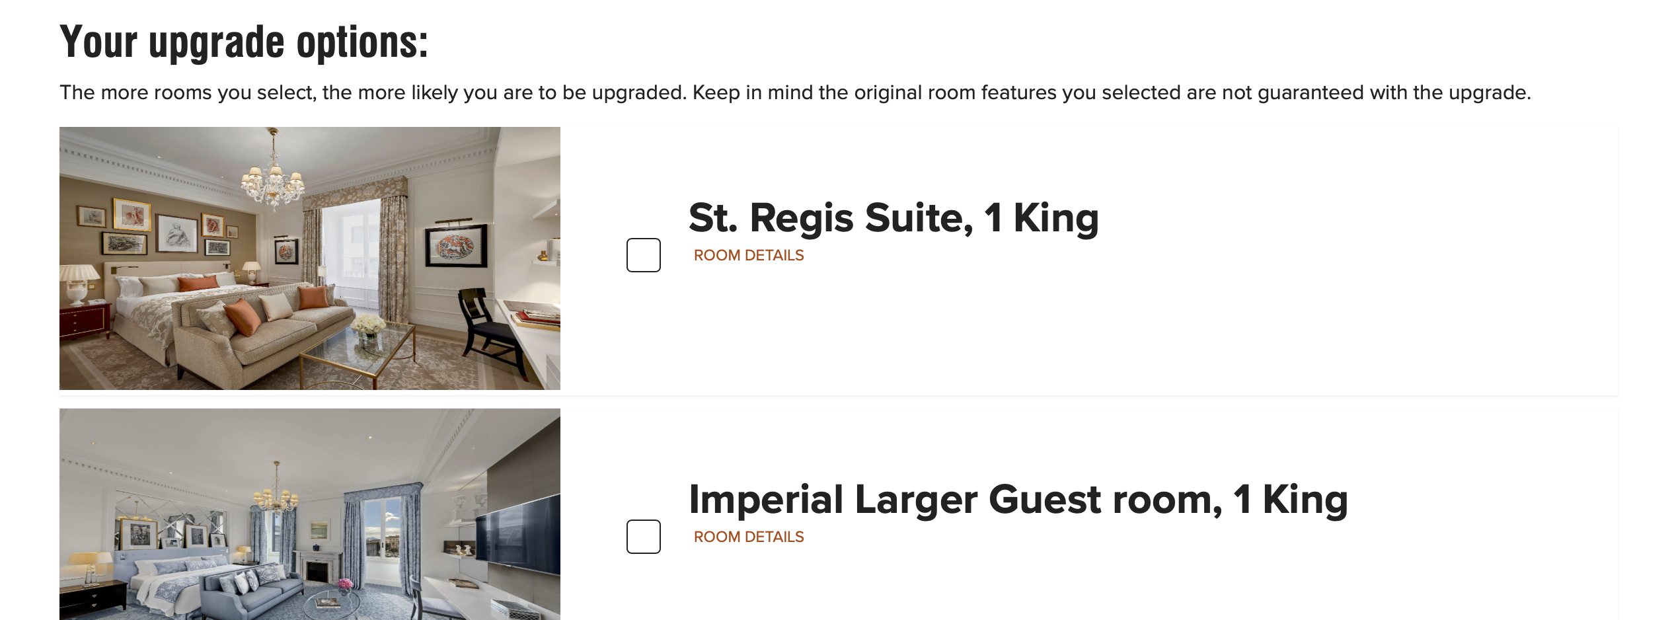View ROOM DETAILS for Imperial Larger Guest room

tap(748, 537)
